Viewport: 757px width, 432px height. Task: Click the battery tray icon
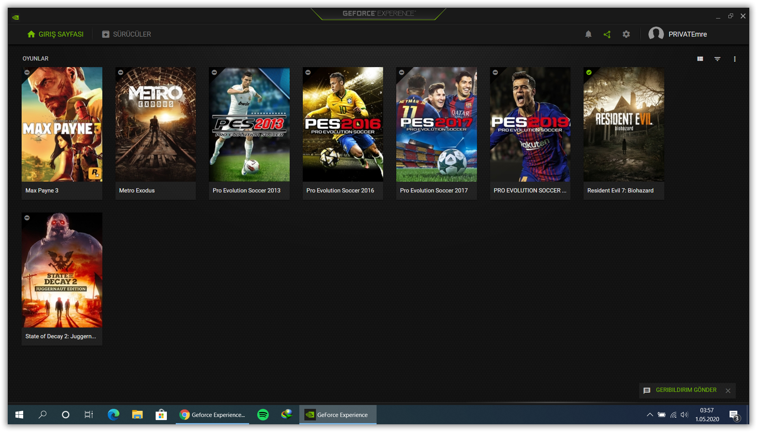click(662, 415)
